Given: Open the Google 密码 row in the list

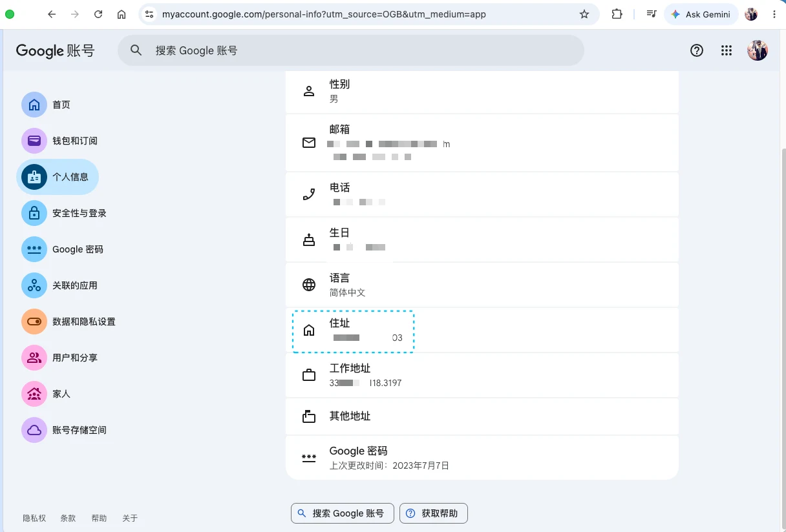Looking at the screenshot, I should click(482, 458).
